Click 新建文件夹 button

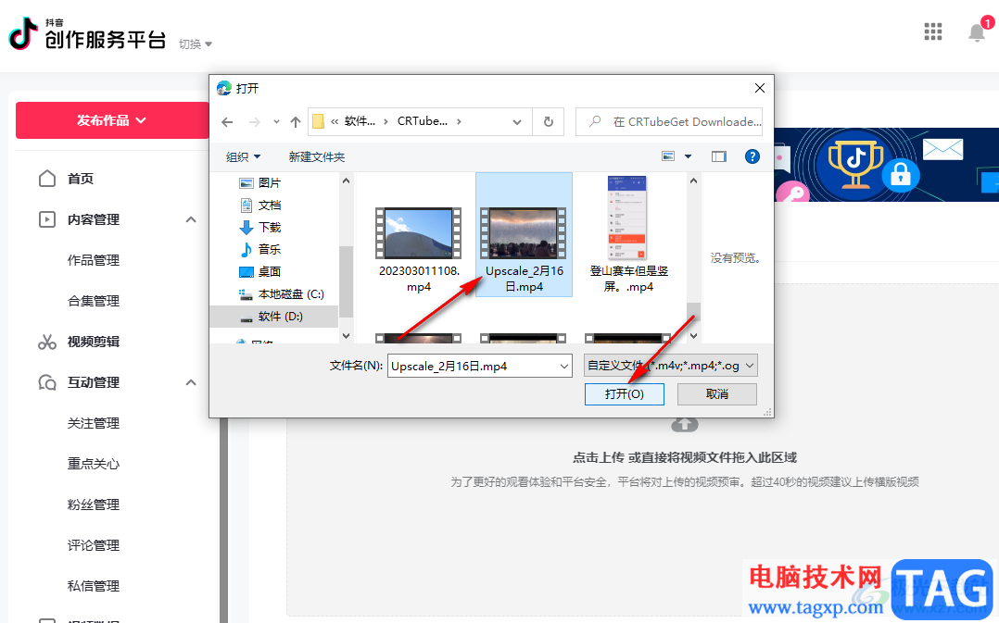[317, 156]
